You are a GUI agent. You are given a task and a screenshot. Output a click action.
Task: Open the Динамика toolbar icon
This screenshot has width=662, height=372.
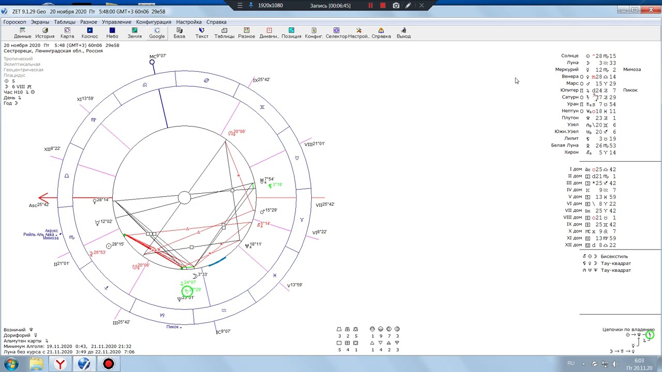[x=269, y=33]
